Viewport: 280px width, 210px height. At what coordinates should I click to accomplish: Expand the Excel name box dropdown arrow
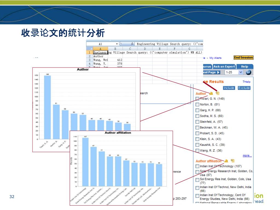tap(117, 44)
